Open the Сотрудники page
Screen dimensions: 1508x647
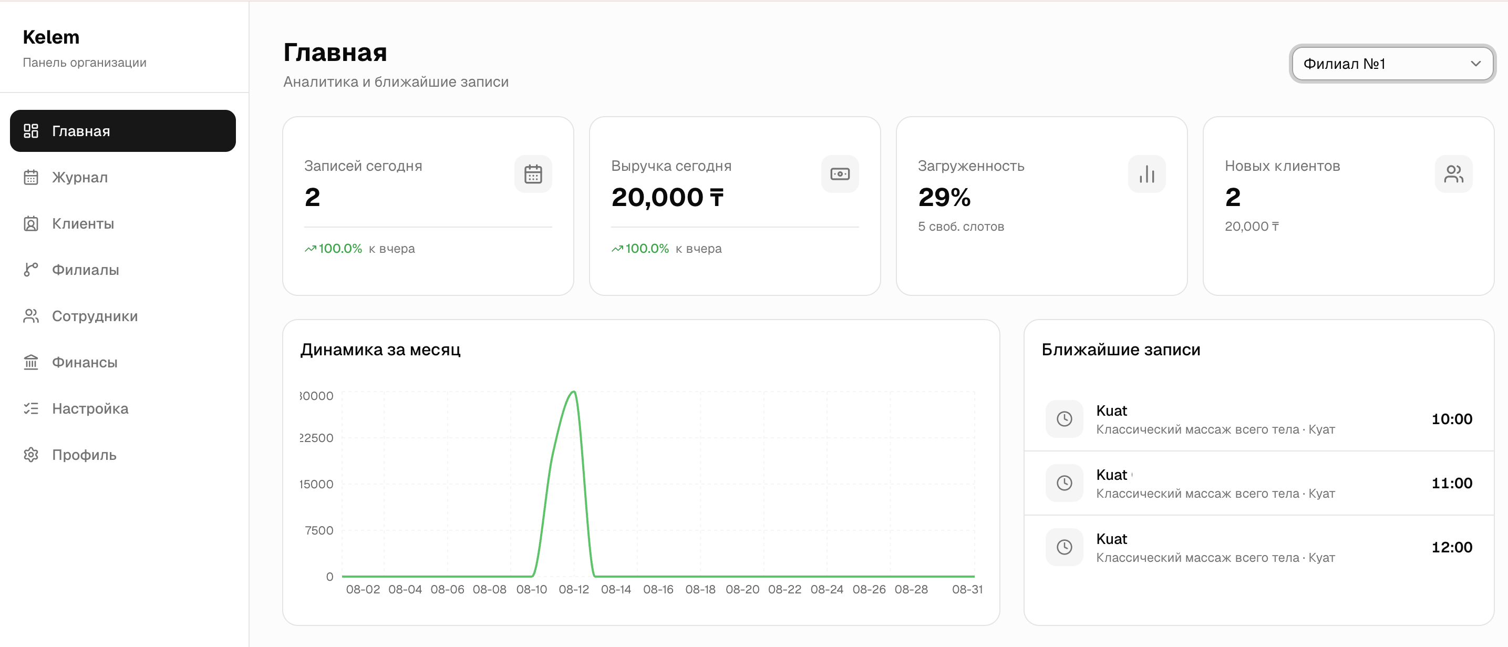[x=123, y=315]
